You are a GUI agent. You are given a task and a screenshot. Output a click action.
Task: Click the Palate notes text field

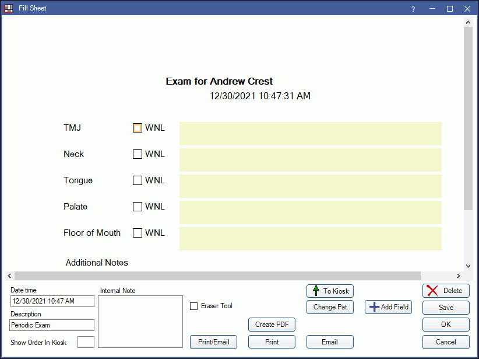pos(311,212)
